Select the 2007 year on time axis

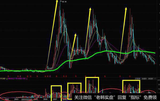(x=55, y=99)
